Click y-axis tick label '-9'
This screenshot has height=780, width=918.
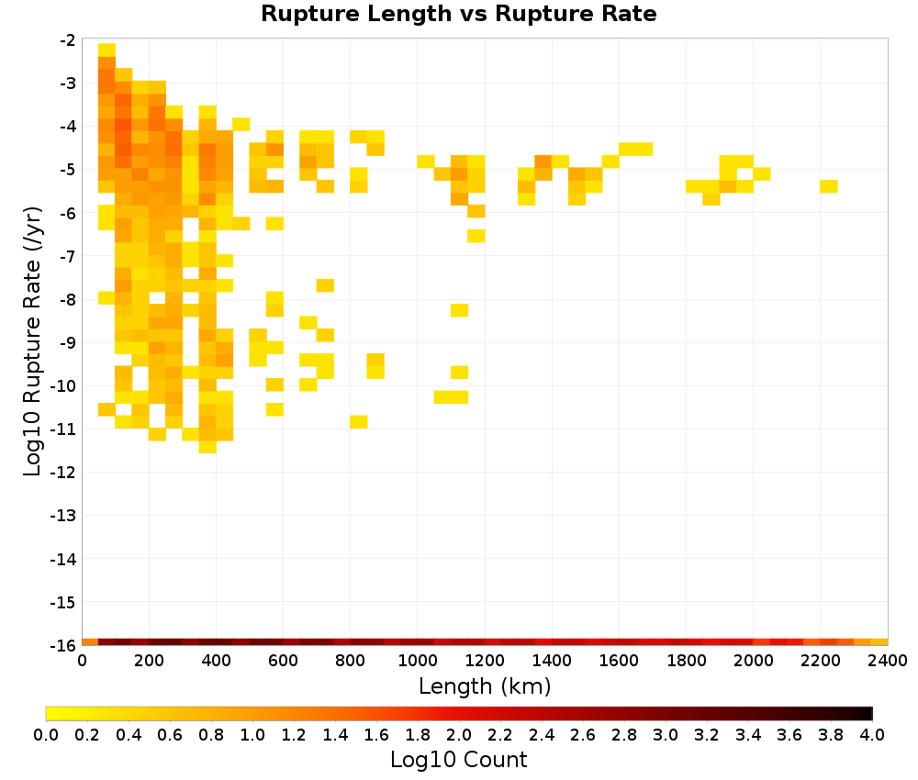click(x=68, y=343)
